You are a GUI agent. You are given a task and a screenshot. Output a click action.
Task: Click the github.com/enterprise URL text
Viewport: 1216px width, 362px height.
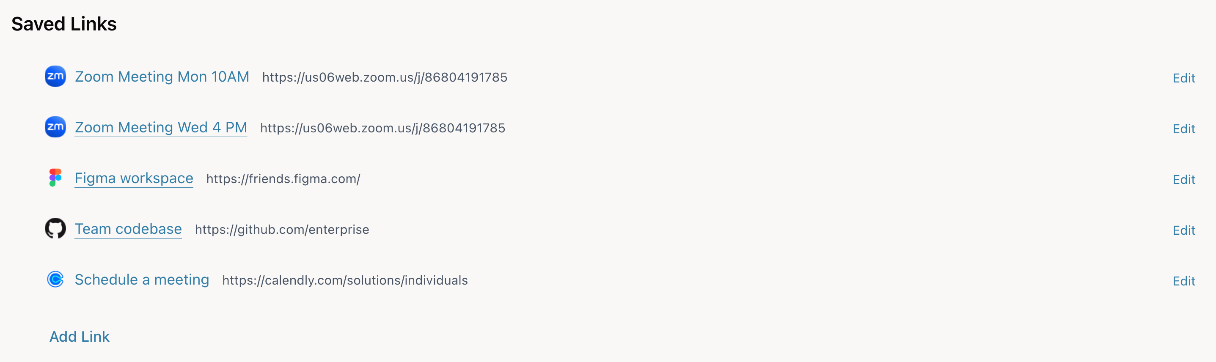pyautogui.click(x=282, y=230)
